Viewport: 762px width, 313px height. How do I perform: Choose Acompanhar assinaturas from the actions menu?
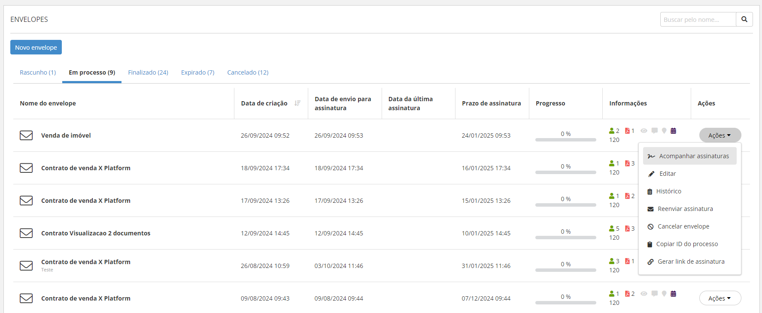(x=689, y=156)
